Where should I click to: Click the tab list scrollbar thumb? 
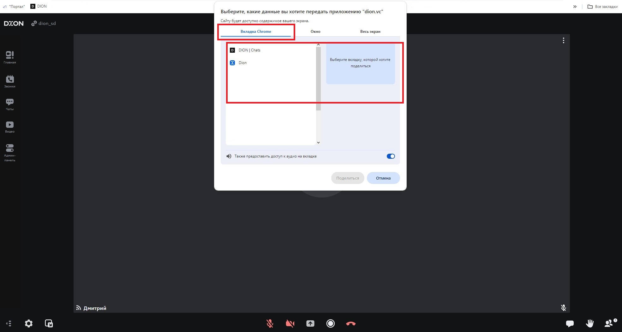[318, 78]
